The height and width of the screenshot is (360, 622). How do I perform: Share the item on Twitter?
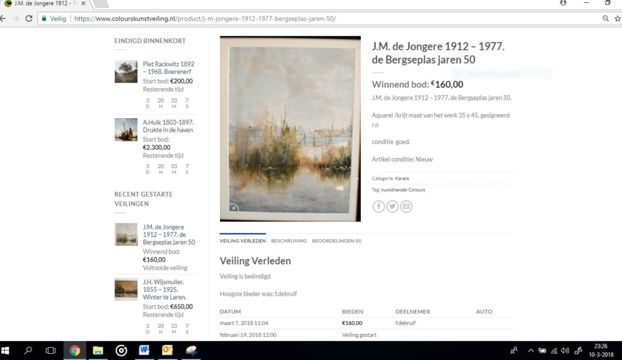[392, 206]
